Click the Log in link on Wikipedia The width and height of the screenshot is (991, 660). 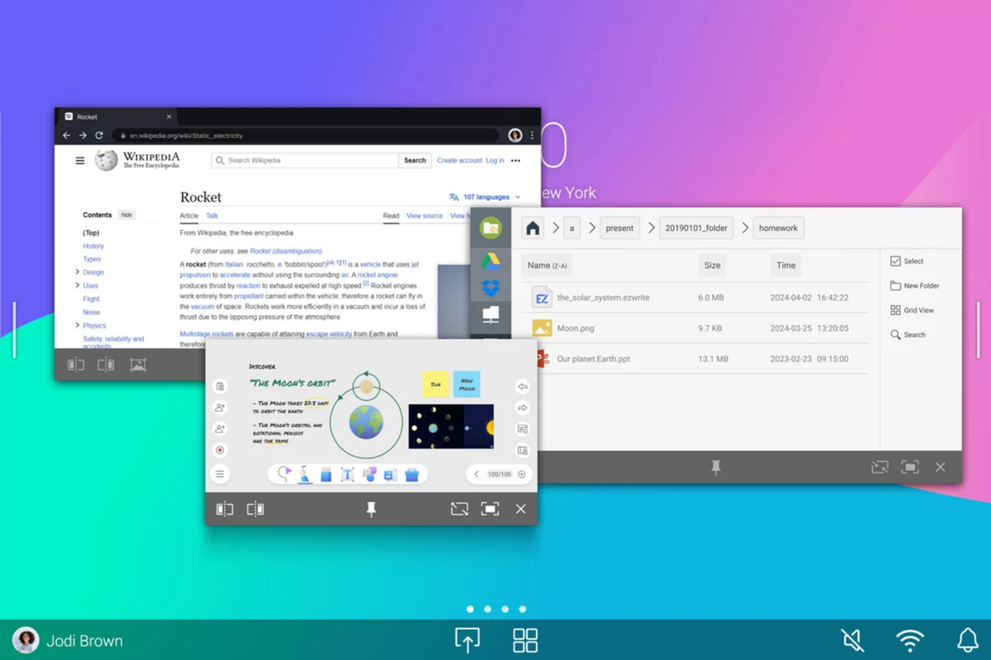point(495,160)
